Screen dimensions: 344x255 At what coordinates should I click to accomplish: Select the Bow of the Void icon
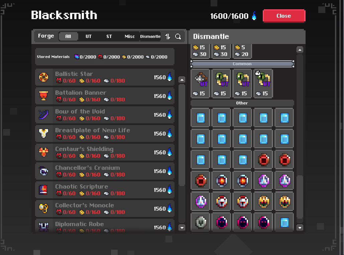click(x=44, y=115)
